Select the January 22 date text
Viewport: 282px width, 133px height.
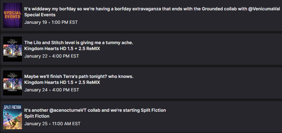point(36,56)
